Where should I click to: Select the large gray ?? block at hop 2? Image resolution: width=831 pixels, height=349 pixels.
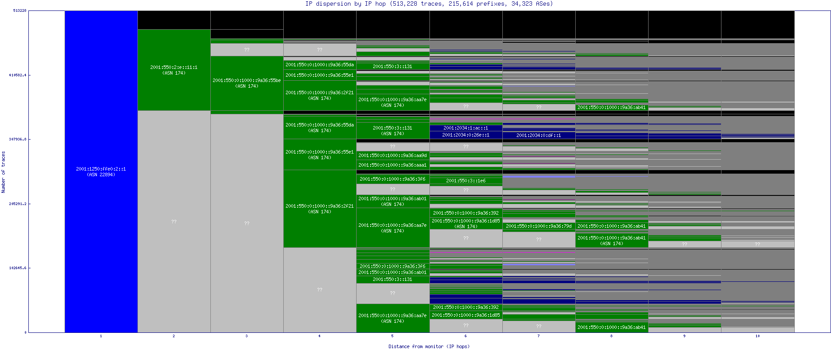click(174, 222)
